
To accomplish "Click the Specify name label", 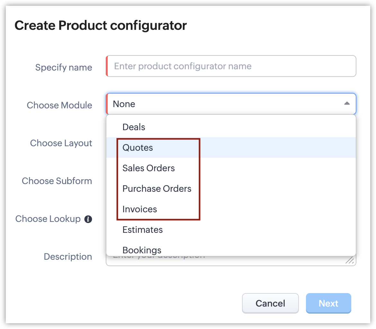I will (x=64, y=67).
